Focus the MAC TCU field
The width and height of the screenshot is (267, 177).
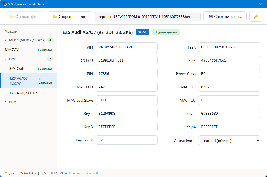click(229, 100)
